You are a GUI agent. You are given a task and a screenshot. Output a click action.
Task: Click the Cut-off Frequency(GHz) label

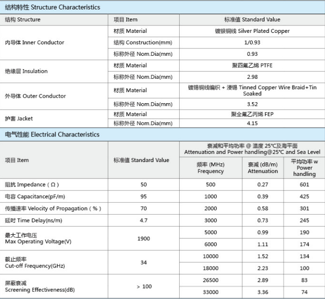tap(35, 263)
